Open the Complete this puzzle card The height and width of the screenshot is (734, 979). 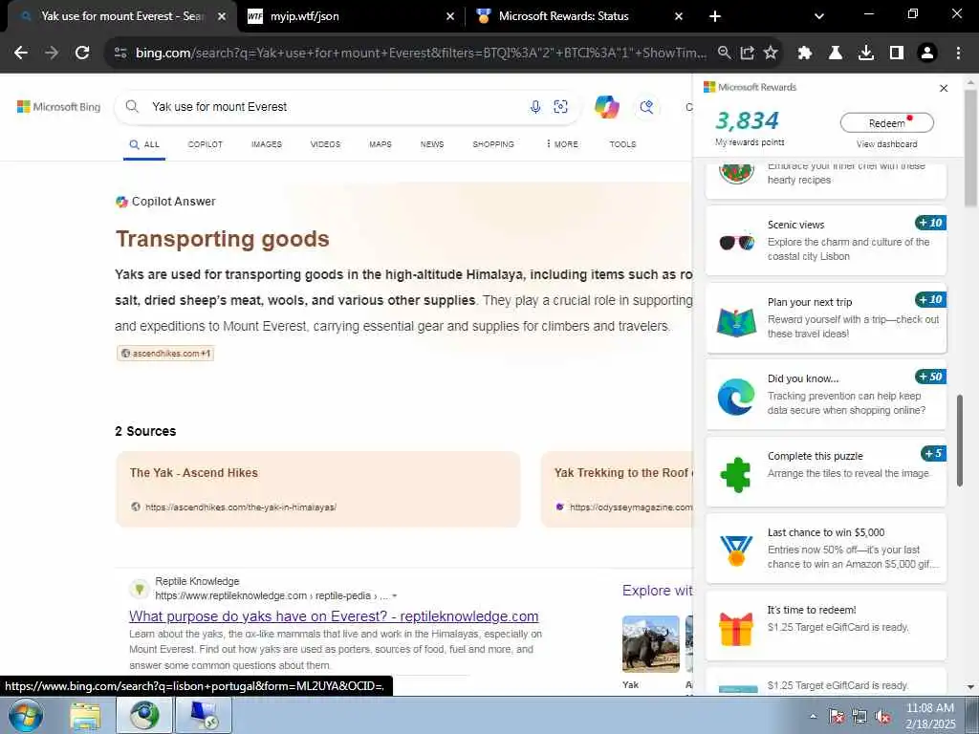tap(826, 472)
